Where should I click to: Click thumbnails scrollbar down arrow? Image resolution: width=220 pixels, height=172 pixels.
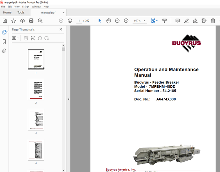pos(64,170)
